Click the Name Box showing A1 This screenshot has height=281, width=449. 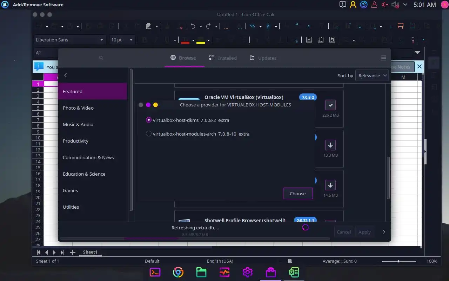(x=46, y=53)
